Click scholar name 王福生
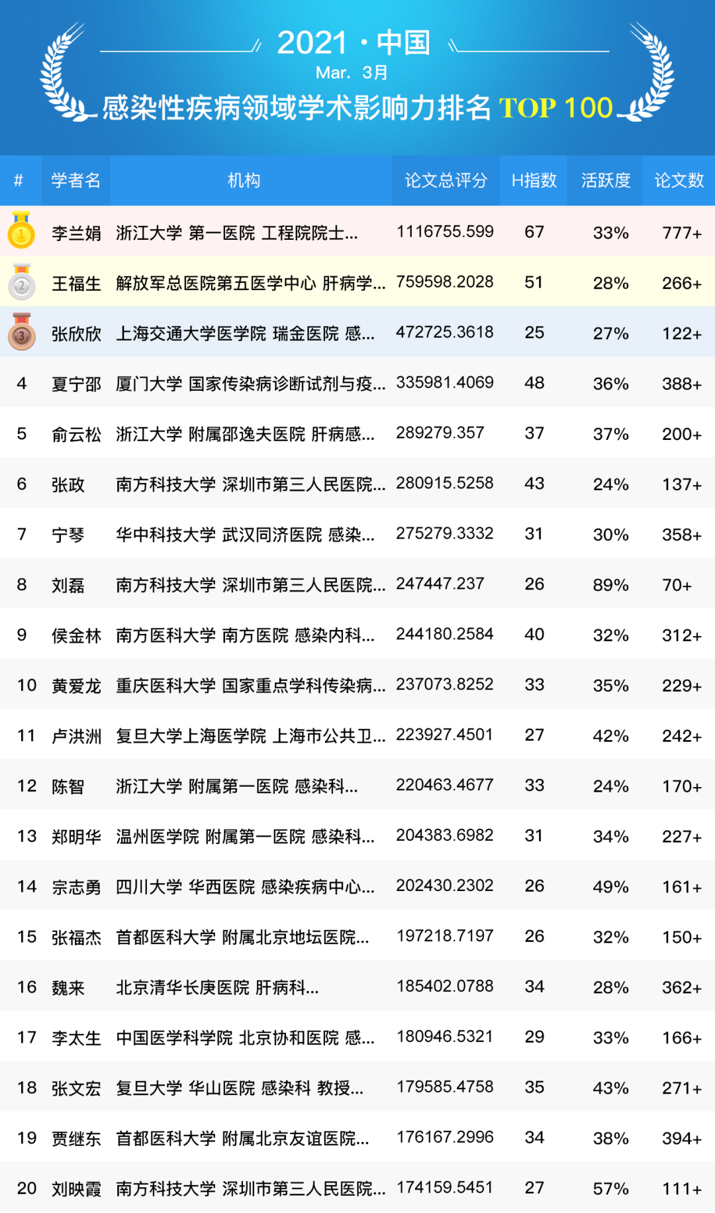Image resolution: width=715 pixels, height=1213 pixels. pyautogui.click(x=77, y=284)
